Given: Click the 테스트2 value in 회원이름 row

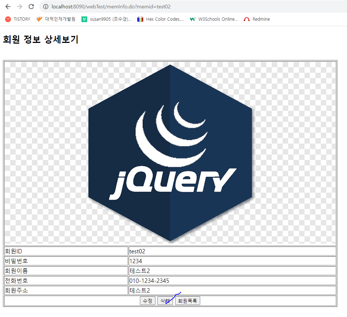Looking at the screenshot, I should [x=140, y=271].
